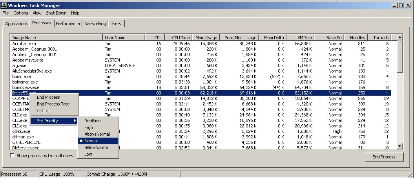The image size is (414, 178).
Task: Open the Shut Down menu
Action: (x=56, y=13)
